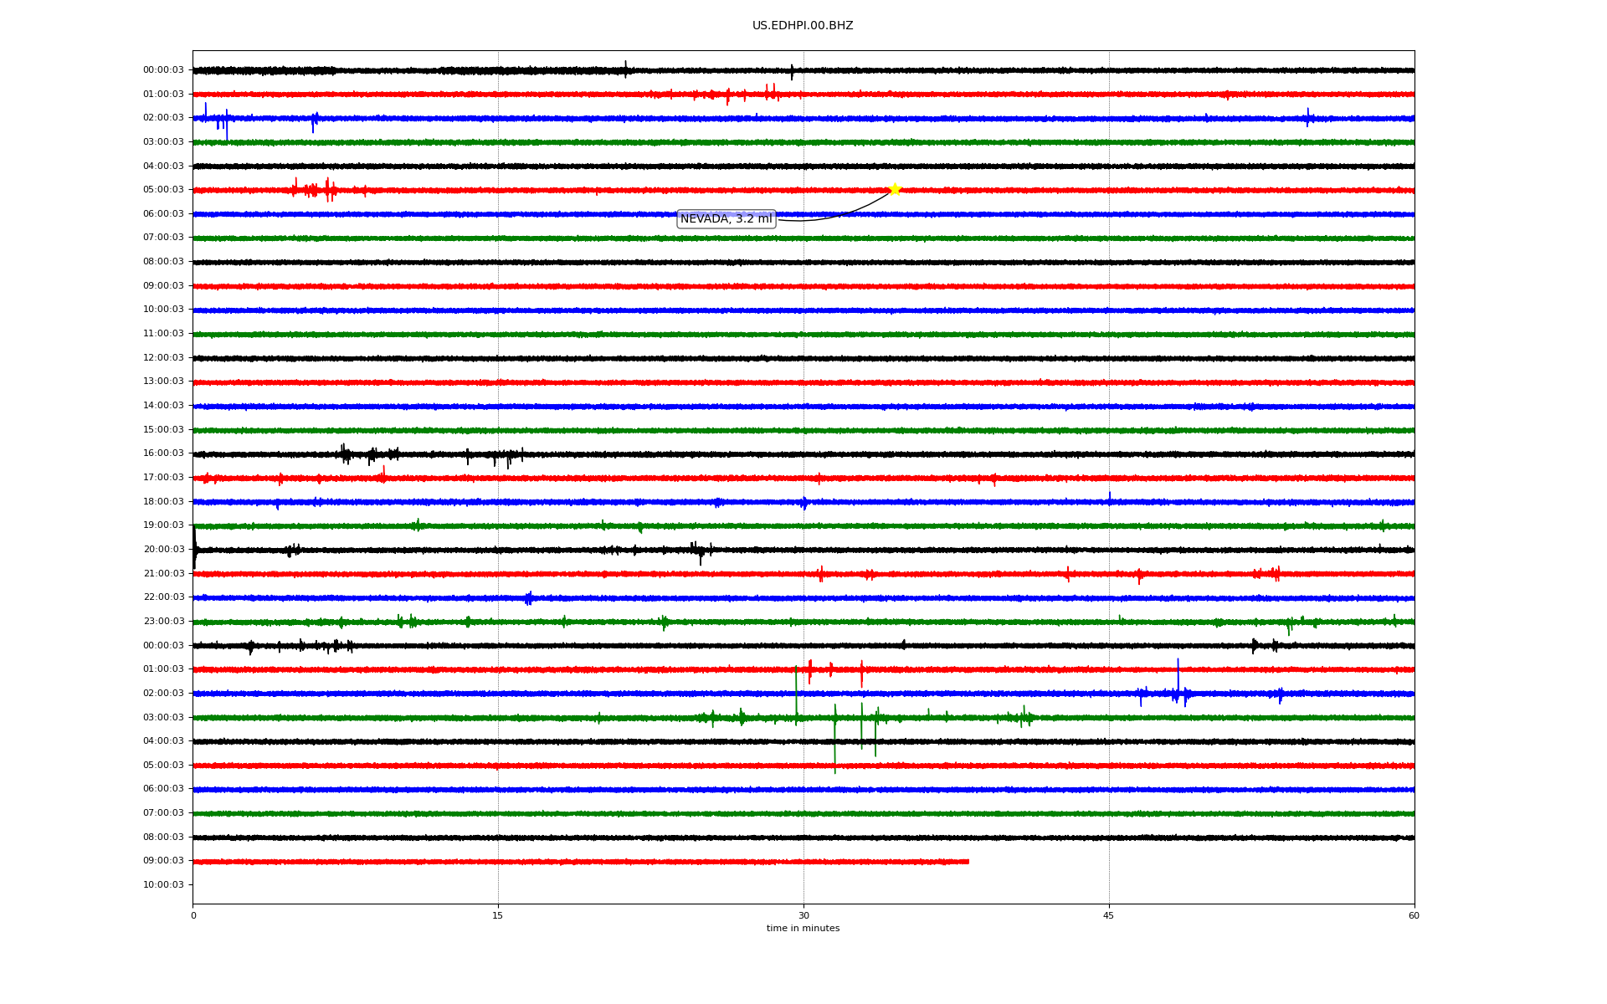Click the first 00:00:03 time label

(163, 70)
